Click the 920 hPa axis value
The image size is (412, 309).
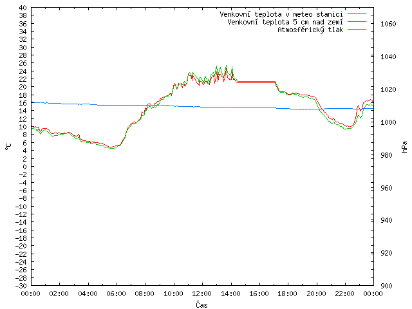386,253
